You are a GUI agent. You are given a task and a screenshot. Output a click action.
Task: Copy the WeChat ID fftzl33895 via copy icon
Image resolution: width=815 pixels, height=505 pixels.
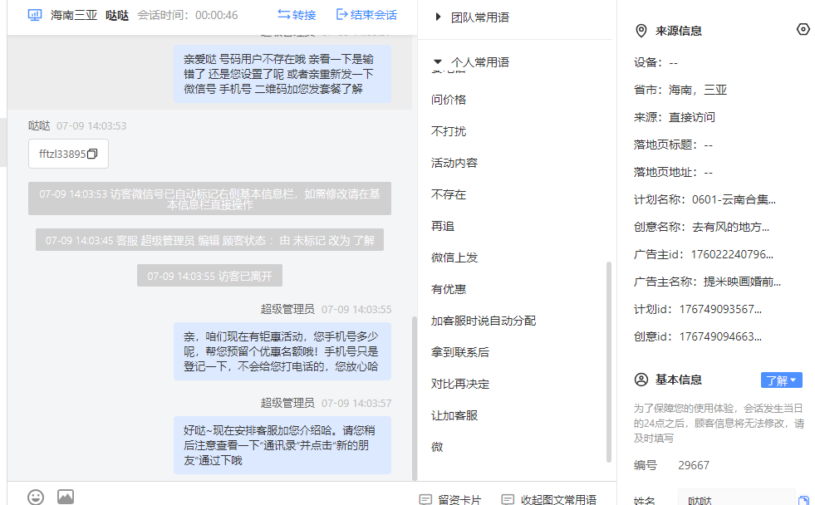coord(92,154)
